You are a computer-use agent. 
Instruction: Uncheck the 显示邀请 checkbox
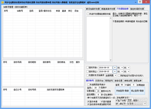102,101
